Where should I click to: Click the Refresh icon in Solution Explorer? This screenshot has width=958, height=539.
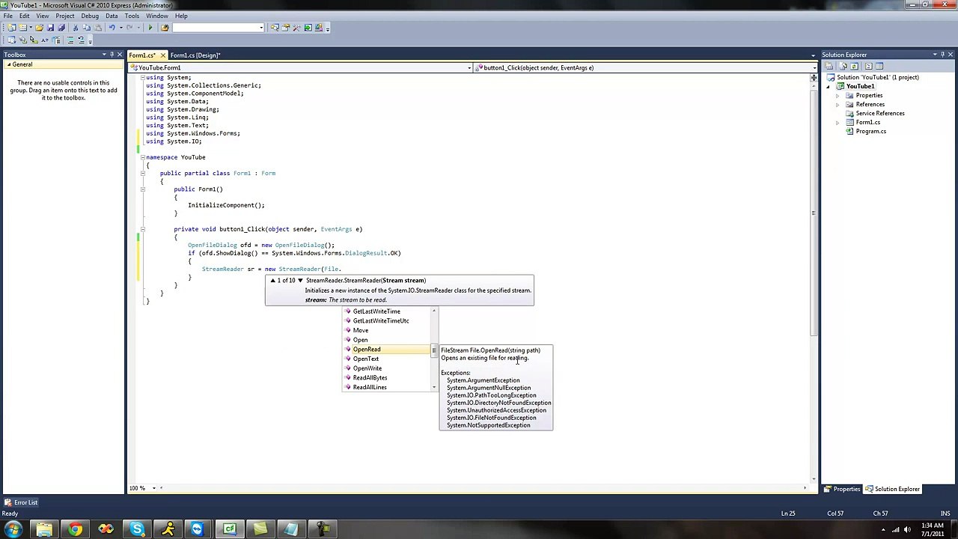855,66
